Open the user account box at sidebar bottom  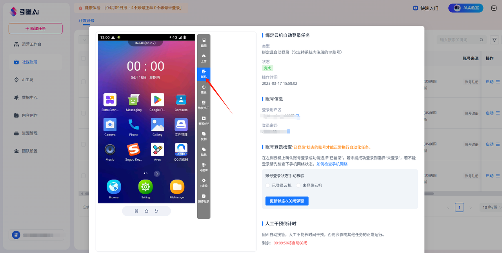tap(36, 235)
